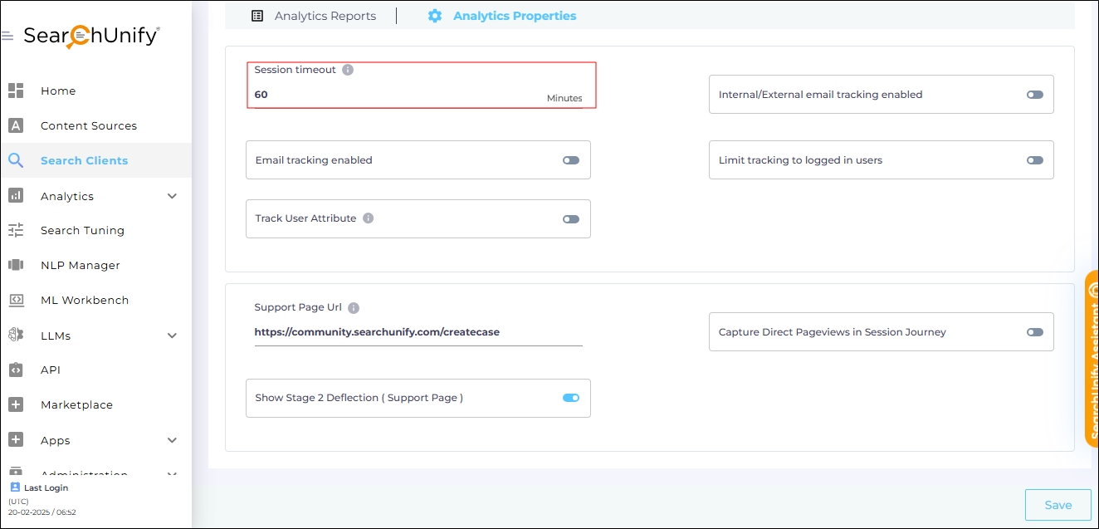The width and height of the screenshot is (1099, 529).
Task: Toggle Limit tracking to logged in users
Action: click(x=1034, y=160)
